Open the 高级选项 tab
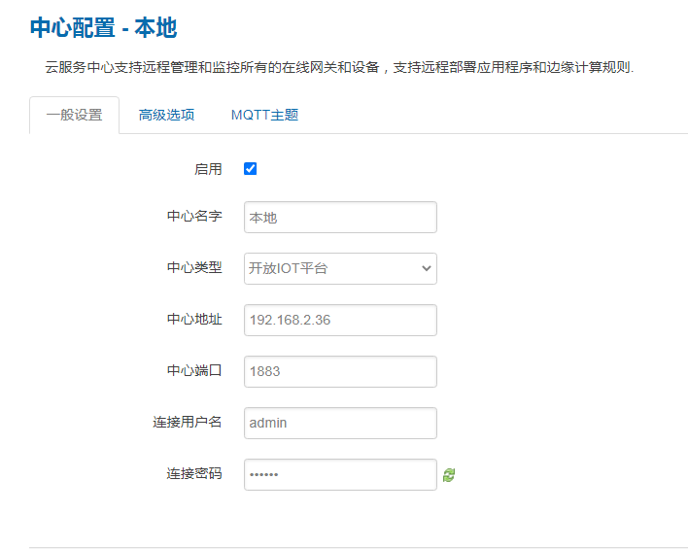Image resolution: width=688 pixels, height=549 pixels. pyautogui.click(x=166, y=115)
